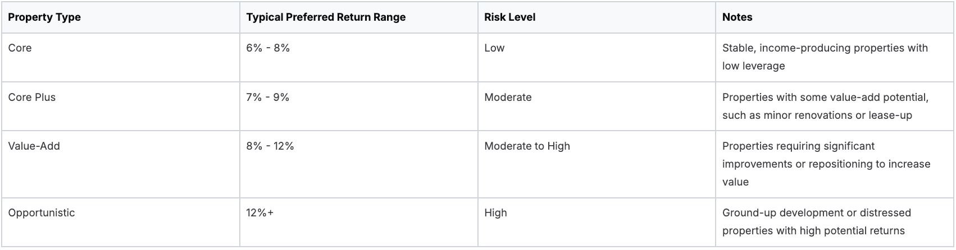Select the High risk level cell for Opportunistic

(495, 213)
